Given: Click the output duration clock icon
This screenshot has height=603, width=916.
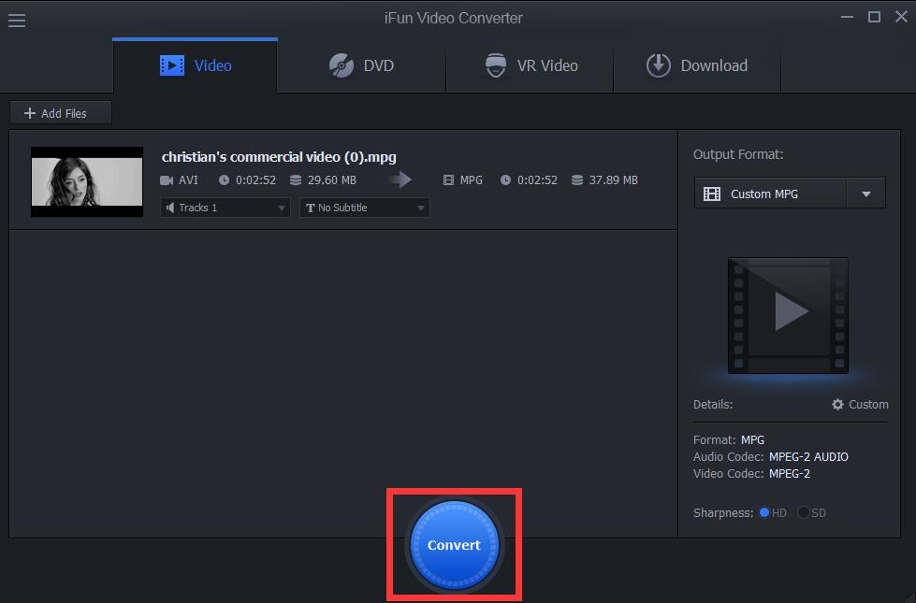Looking at the screenshot, I should [x=505, y=180].
